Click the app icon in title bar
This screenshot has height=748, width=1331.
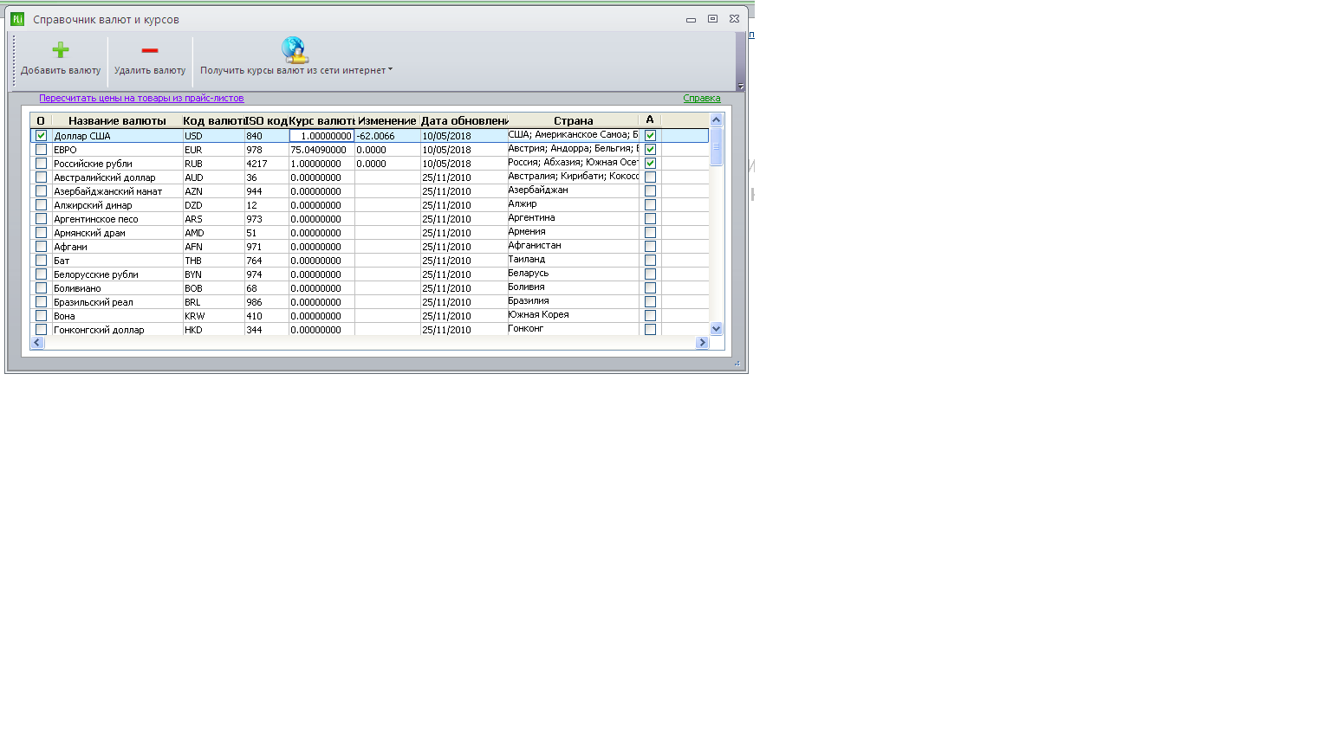coord(17,18)
